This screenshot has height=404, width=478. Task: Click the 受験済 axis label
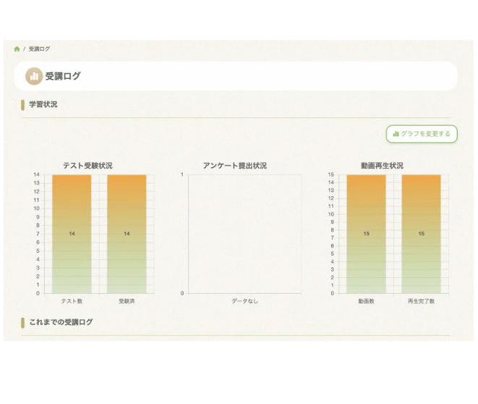[x=127, y=301]
